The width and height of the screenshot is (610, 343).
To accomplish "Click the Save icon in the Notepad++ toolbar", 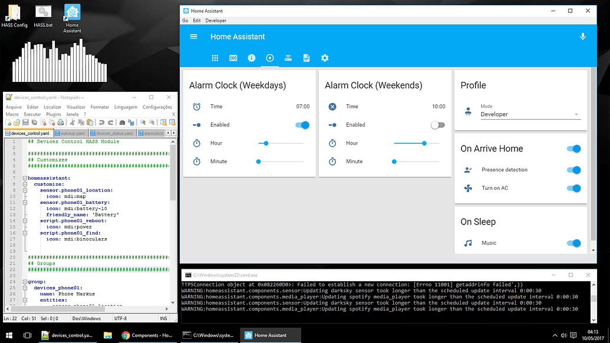I will [26, 122].
